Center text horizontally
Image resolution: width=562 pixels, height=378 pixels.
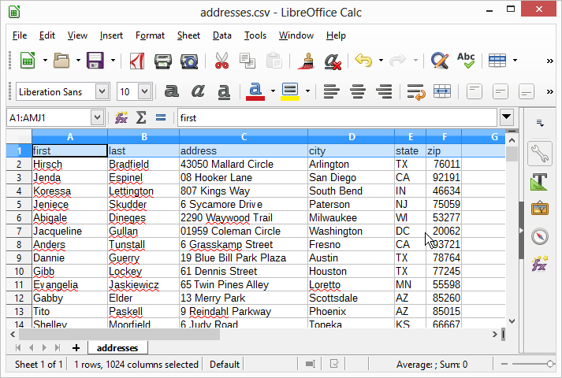coord(358,91)
